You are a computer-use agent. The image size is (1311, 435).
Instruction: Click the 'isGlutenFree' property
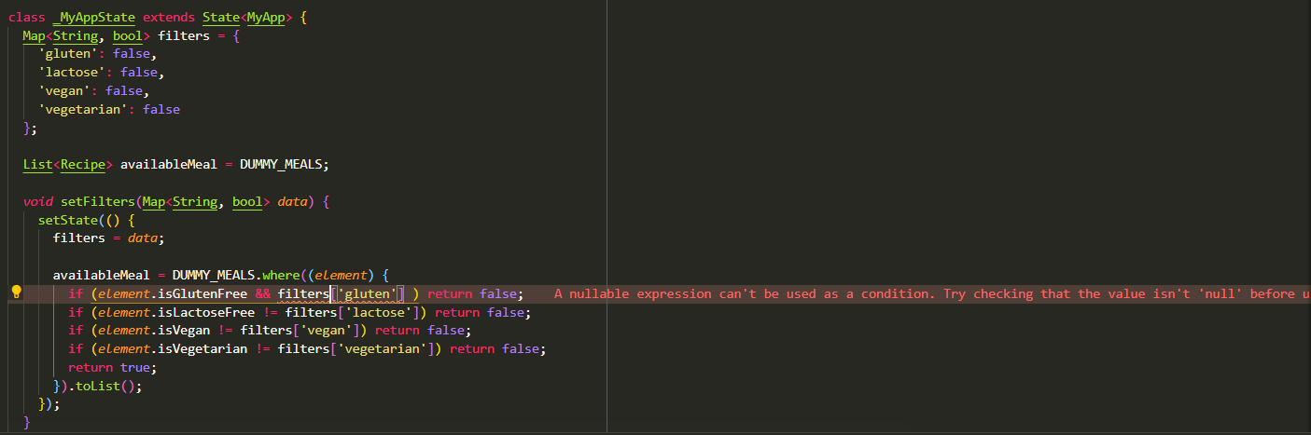click(x=202, y=294)
